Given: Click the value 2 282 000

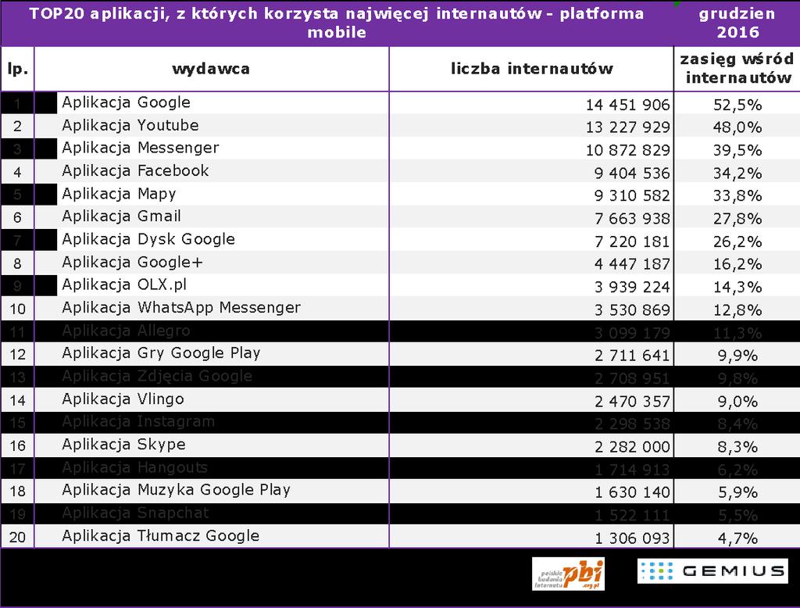Looking at the screenshot, I should click(631, 447).
